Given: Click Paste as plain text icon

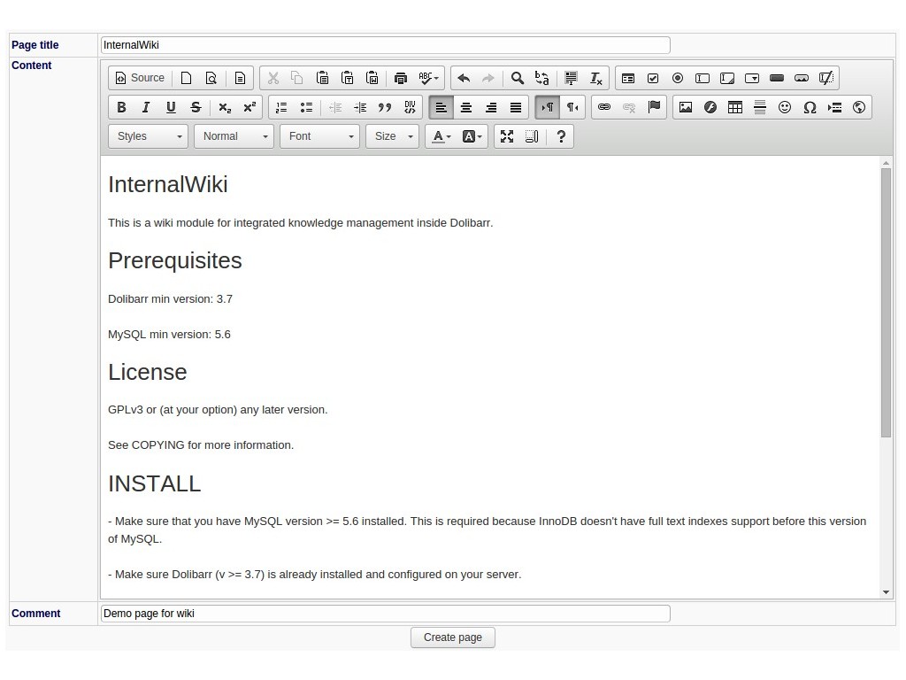Looking at the screenshot, I should (347, 78).
